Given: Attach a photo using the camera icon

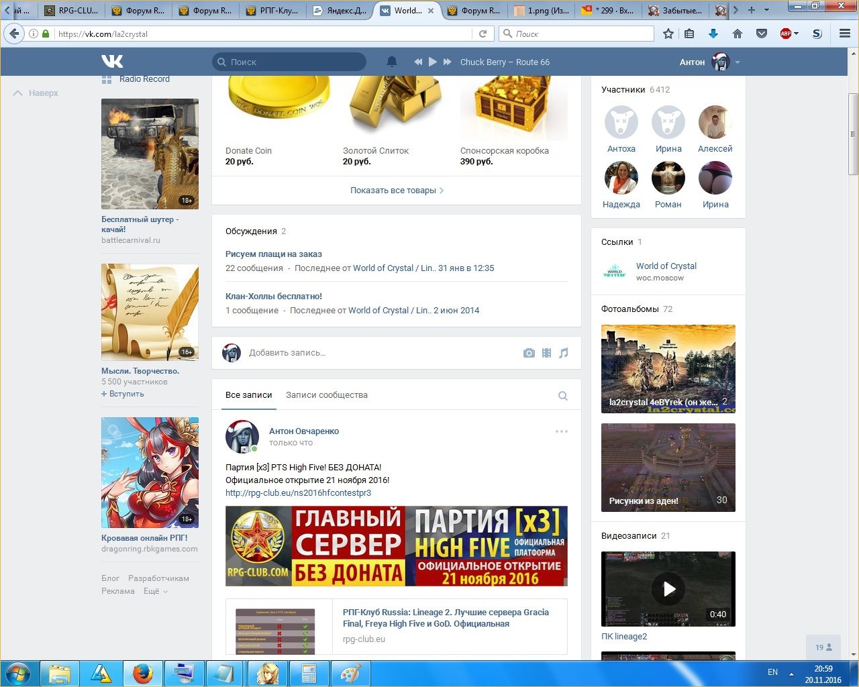Looking at the screenshot, I should pyautogui.click(x=529, y=353).
